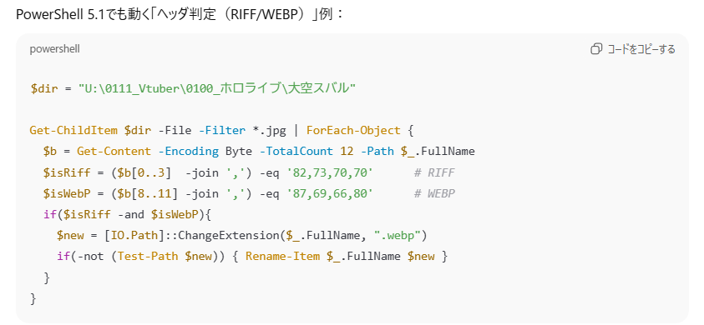
Task: Click the -Encoding parameter
Action: [189, 152]
